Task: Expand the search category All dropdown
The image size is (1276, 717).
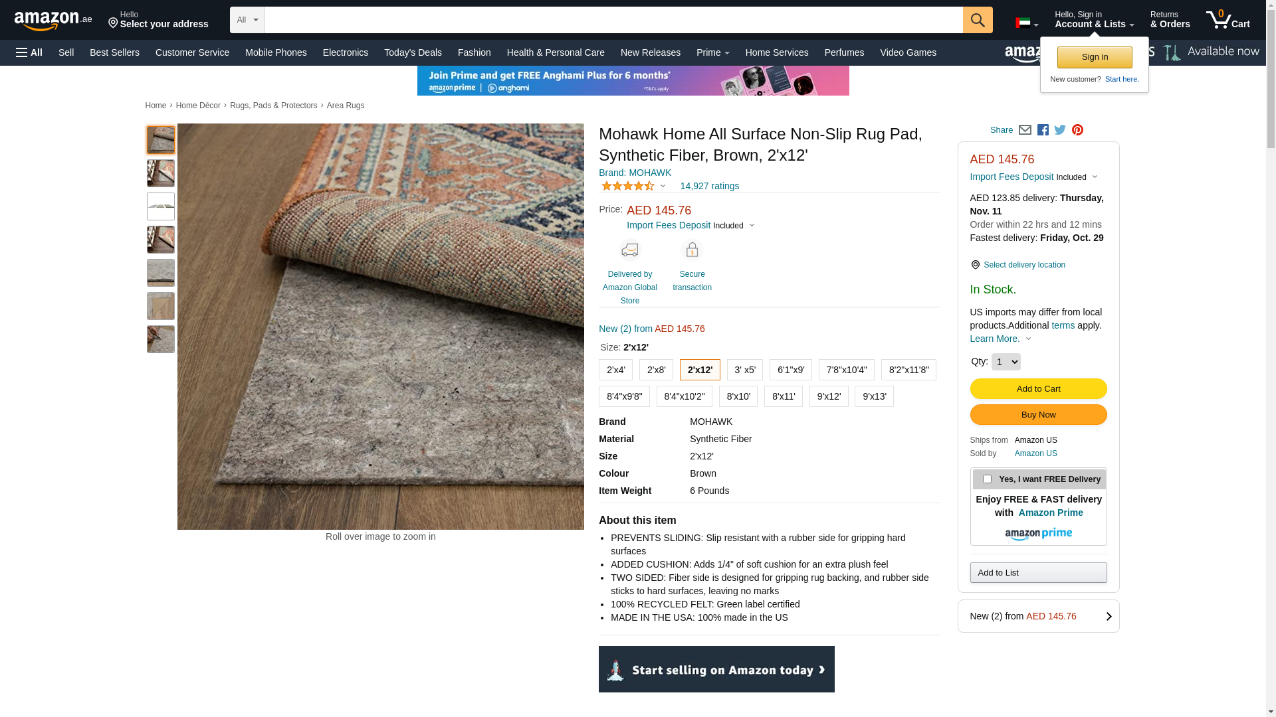Action: (x=247, y=20)
